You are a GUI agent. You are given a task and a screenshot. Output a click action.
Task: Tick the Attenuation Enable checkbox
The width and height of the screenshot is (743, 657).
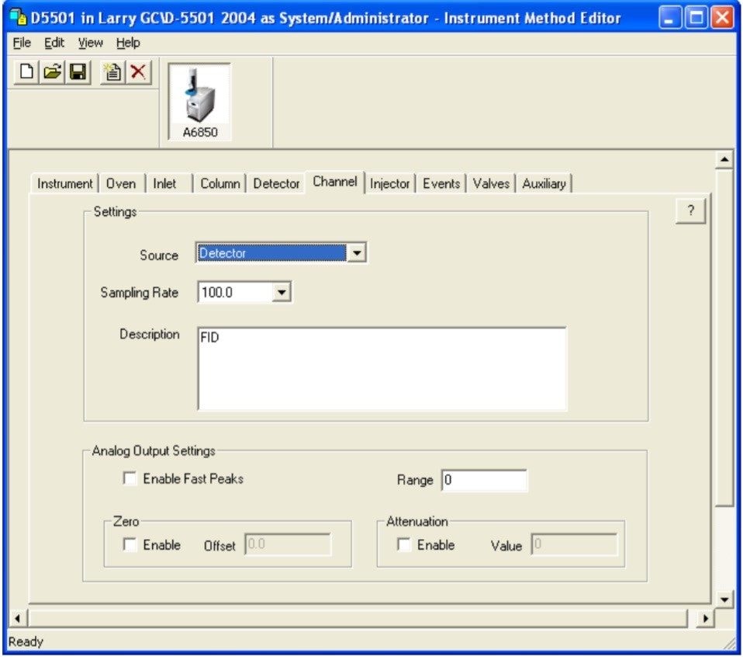pos(404,544)
